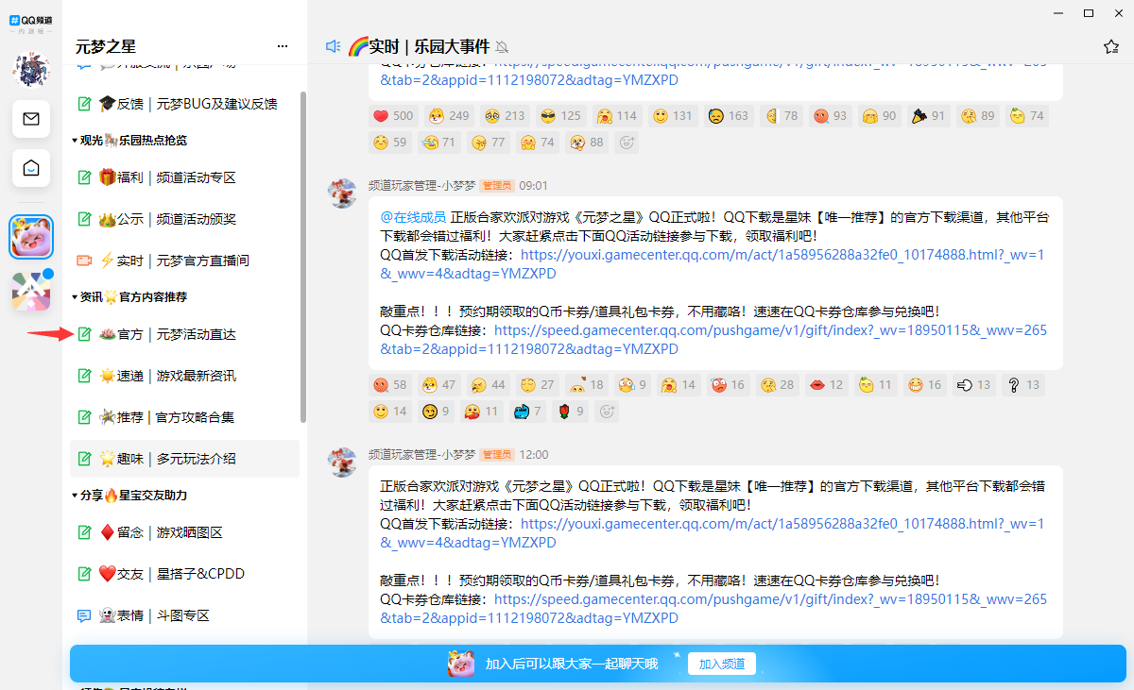Collapse the 观光乐园热点抢览 category

[129, 140]
